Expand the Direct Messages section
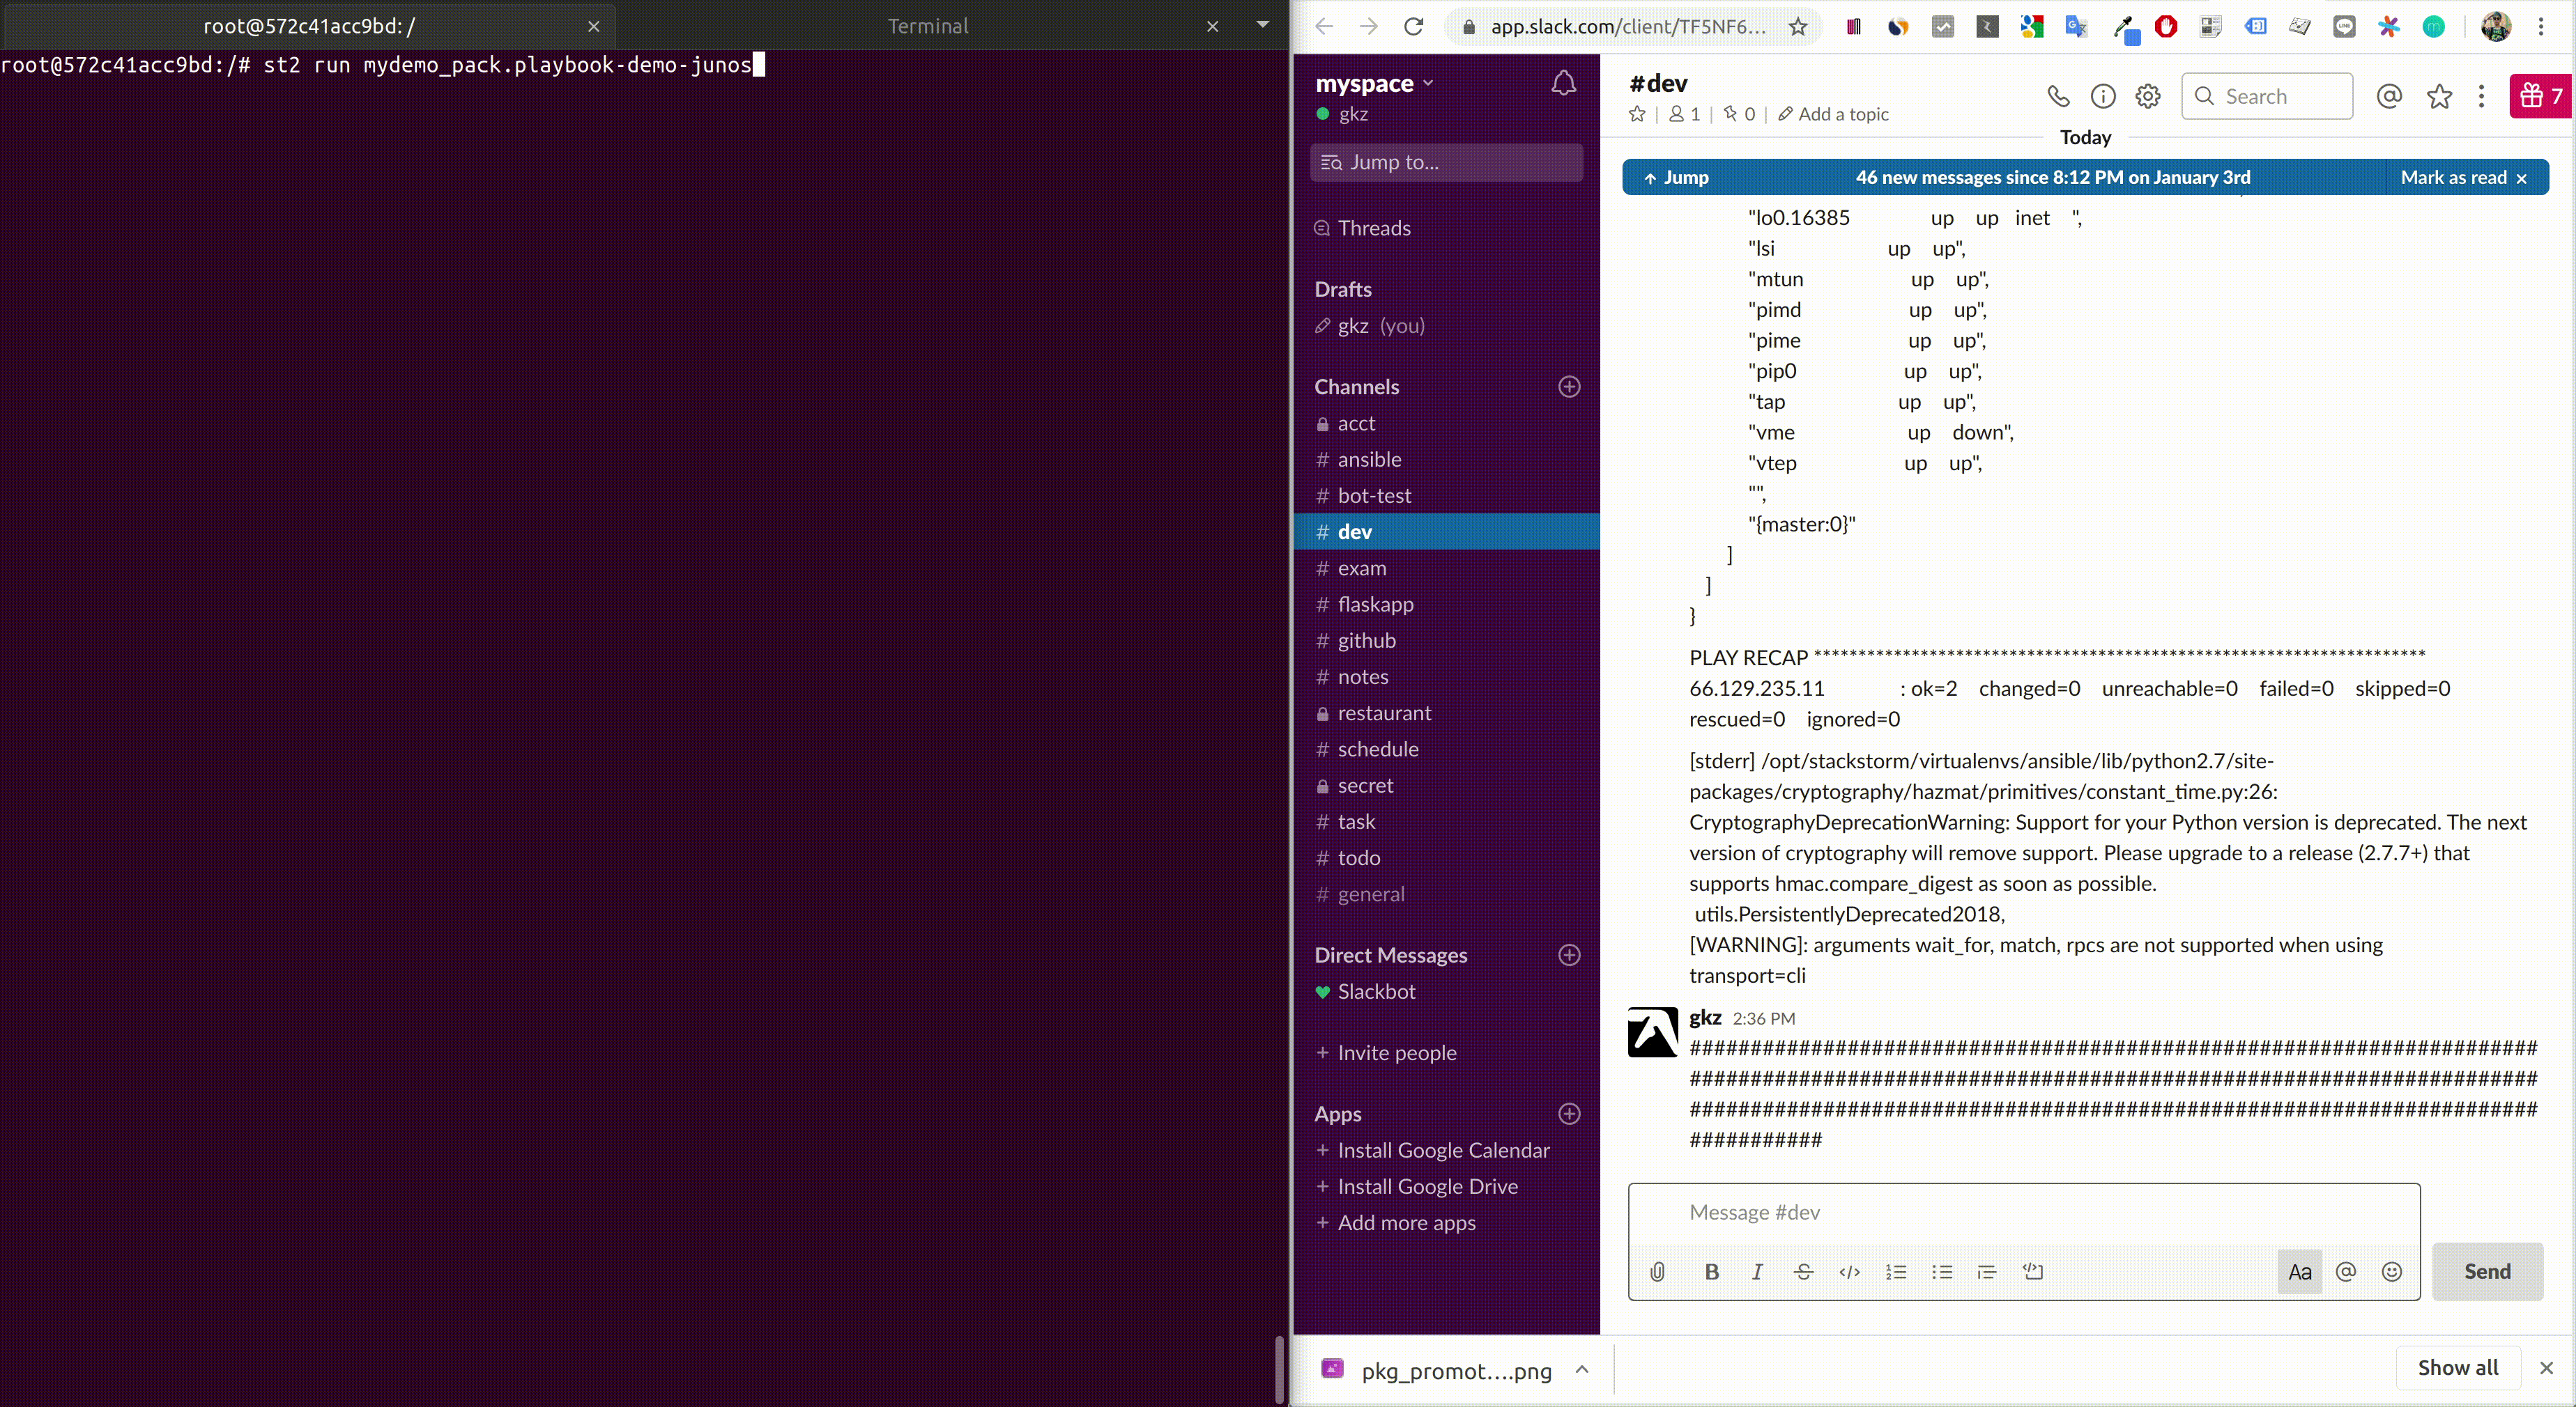 click(1390, 955)
